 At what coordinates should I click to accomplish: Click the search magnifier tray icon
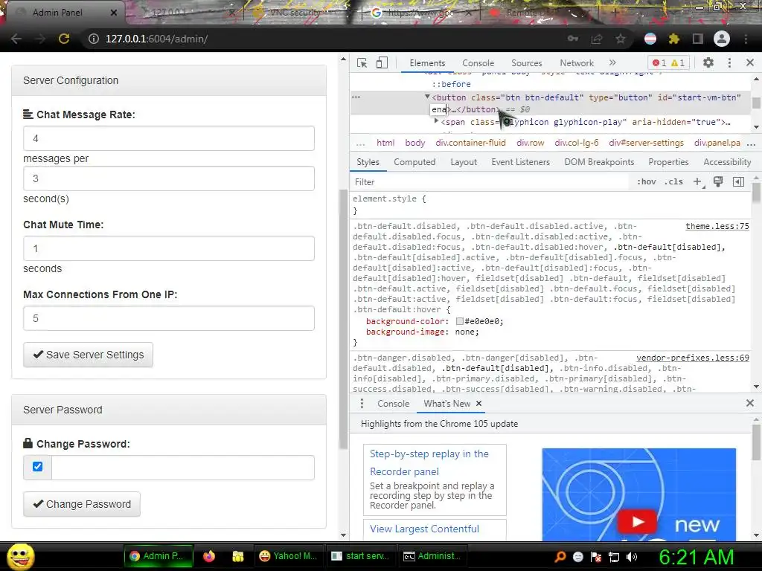tap(560, 557)
